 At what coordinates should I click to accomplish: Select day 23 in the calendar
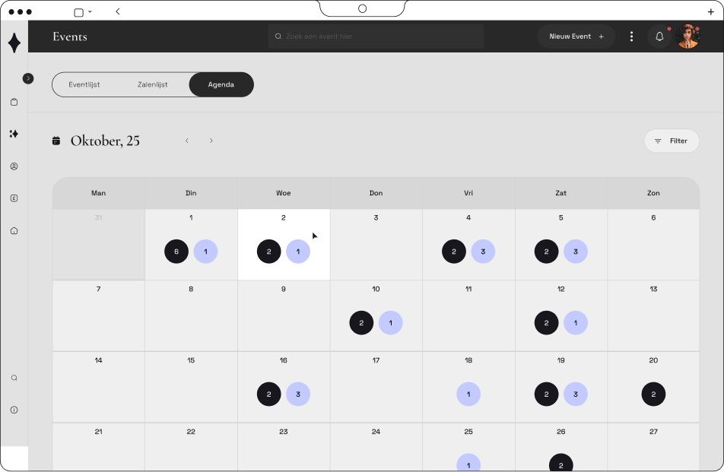pyautogui.click(x=284, y=447)
